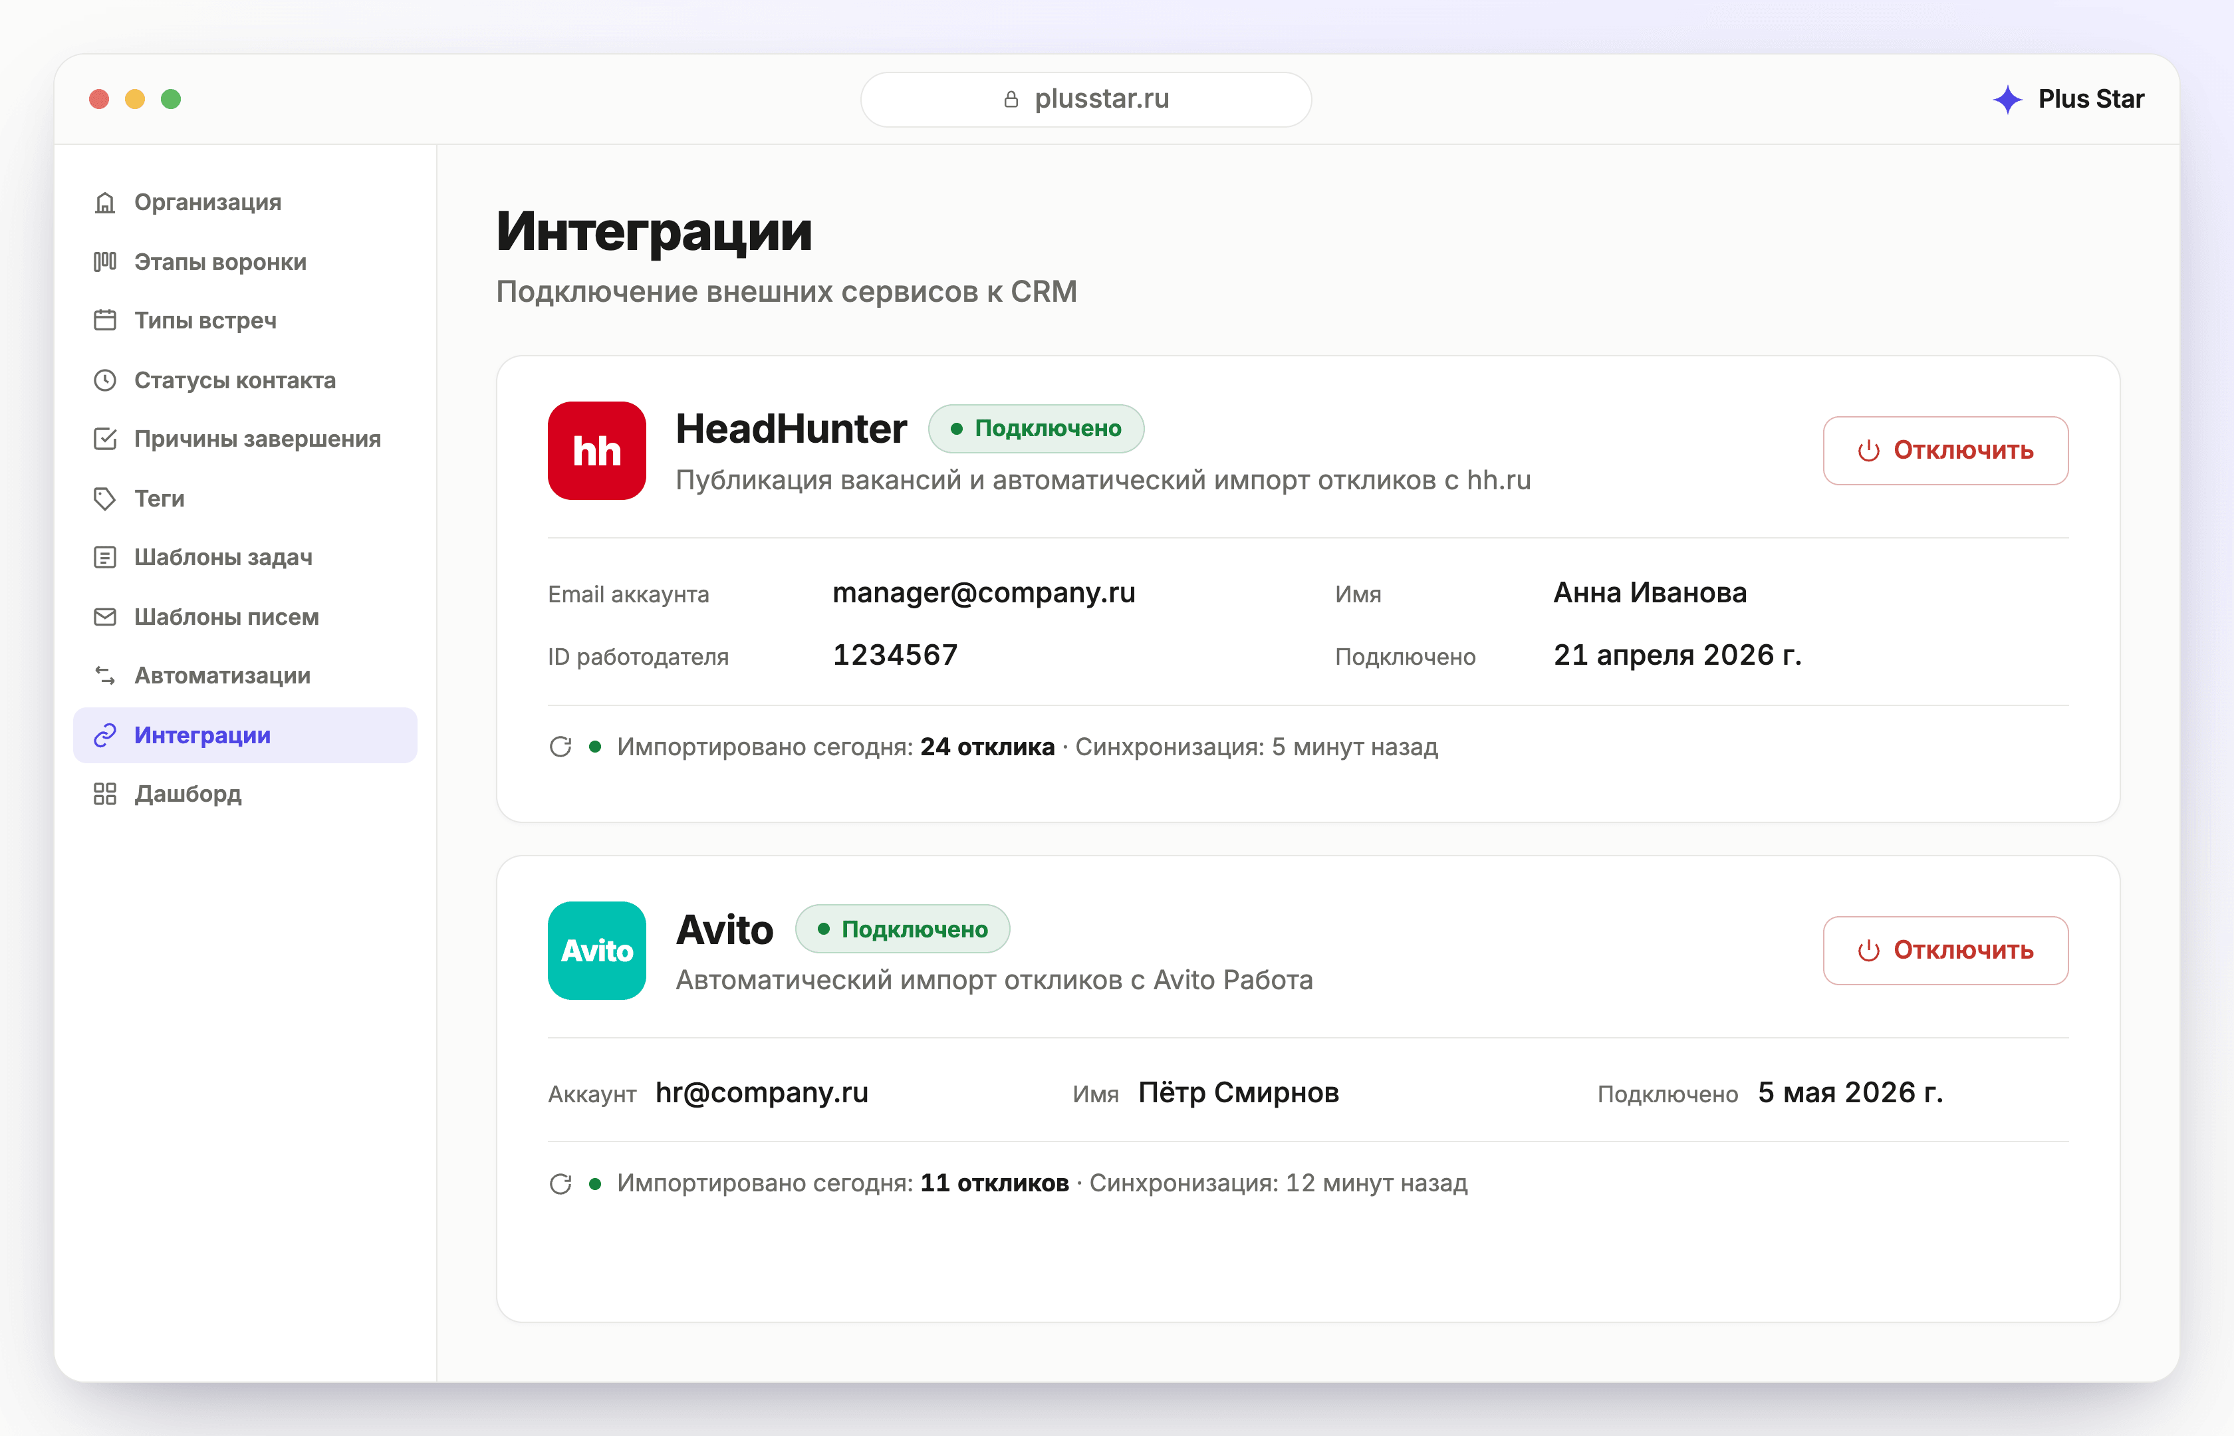
Task: Click the HeadHunter sync refresh icon
Action: pyautogui.click(x=560, y=747)
